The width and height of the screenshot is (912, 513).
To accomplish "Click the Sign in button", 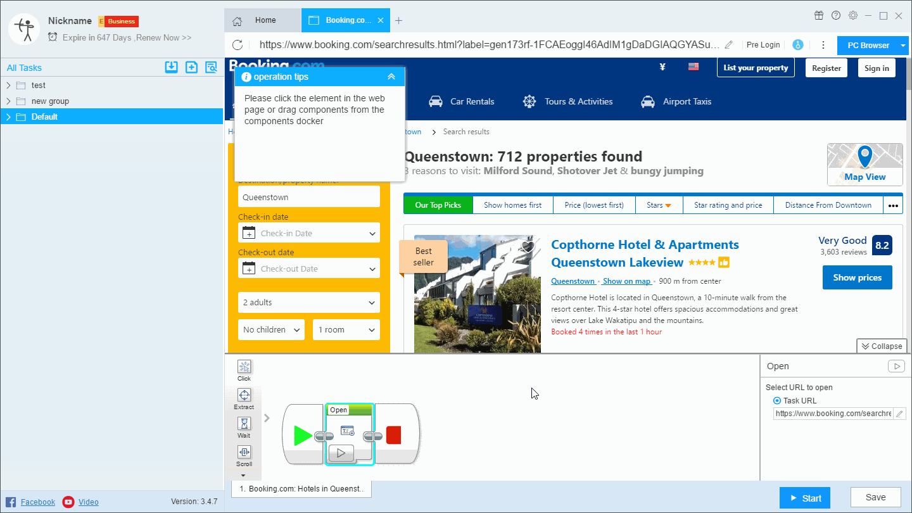I will tap(877, 68).
